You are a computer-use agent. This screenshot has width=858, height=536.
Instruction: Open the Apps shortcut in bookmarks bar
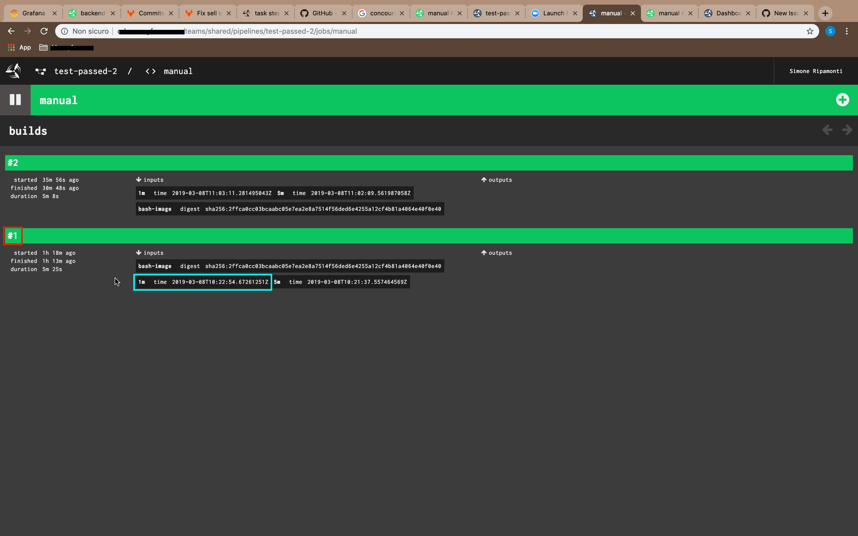point(19,47)
